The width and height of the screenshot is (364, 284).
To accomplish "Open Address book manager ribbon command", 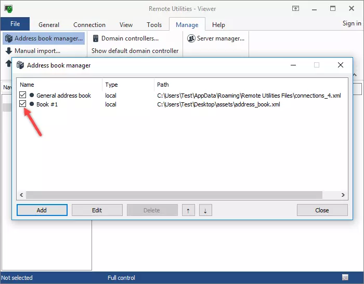I will [x=44, y=38].
